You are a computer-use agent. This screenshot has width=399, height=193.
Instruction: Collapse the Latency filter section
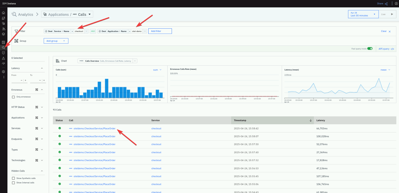point(42,68)
